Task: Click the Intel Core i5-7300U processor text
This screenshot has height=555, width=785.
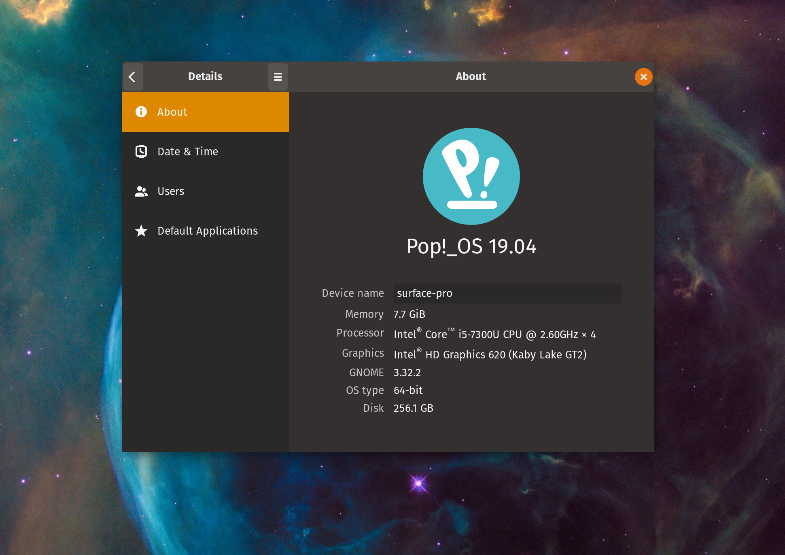Action: pyautogui.click(x=494, y=335)
